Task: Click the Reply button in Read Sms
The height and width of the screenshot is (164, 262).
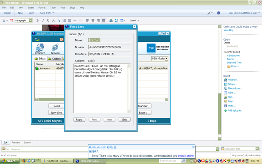Action: point(79,119)
